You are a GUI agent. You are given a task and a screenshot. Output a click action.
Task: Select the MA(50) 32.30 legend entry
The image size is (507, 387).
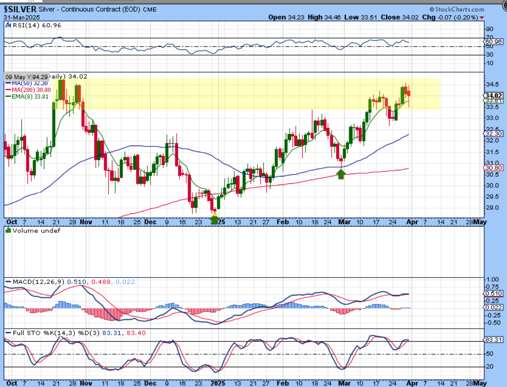pos(28,83)
